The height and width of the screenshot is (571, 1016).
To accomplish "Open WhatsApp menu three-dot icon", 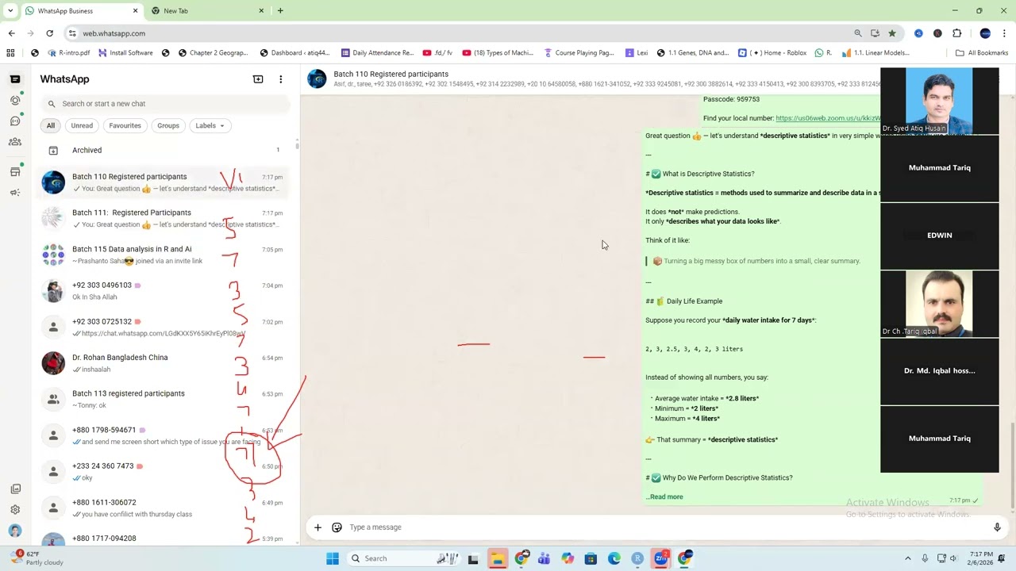I will [x=280, y=79].
